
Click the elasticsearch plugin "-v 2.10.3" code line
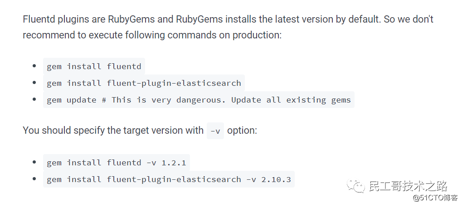pos(169,179)
